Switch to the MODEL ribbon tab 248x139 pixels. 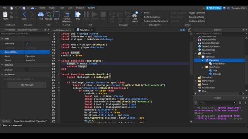point(52,8)
